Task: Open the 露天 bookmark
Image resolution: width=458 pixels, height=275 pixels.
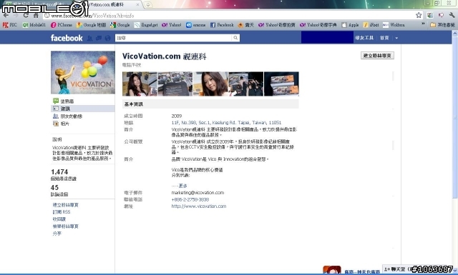Action: coord(245,25)
